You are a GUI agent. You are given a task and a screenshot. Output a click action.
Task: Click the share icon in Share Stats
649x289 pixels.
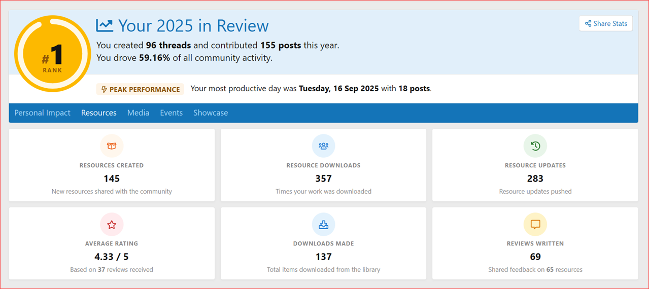(588, 23)
